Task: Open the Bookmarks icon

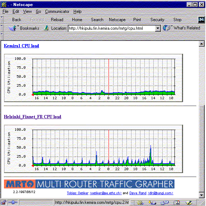Action: pyautogui.click(x=13, y=28)
